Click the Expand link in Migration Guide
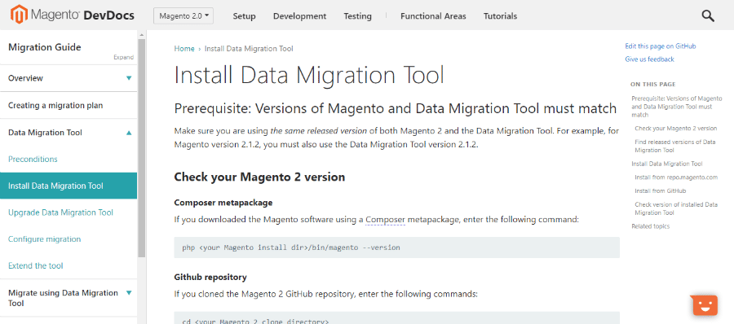The image size is (734, 324). (124, 57)
